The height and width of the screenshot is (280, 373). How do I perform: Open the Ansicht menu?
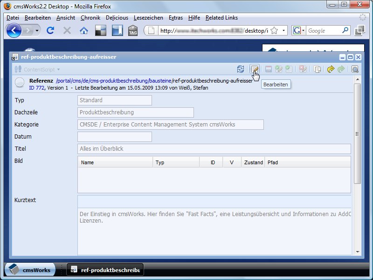pos(66,18)
